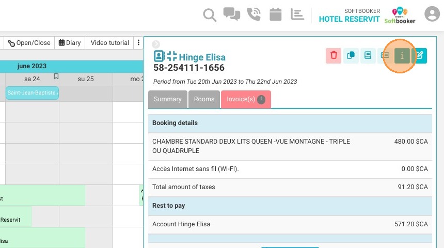Click the su 25 day header
444x248 pixels.
pos(86,79)
